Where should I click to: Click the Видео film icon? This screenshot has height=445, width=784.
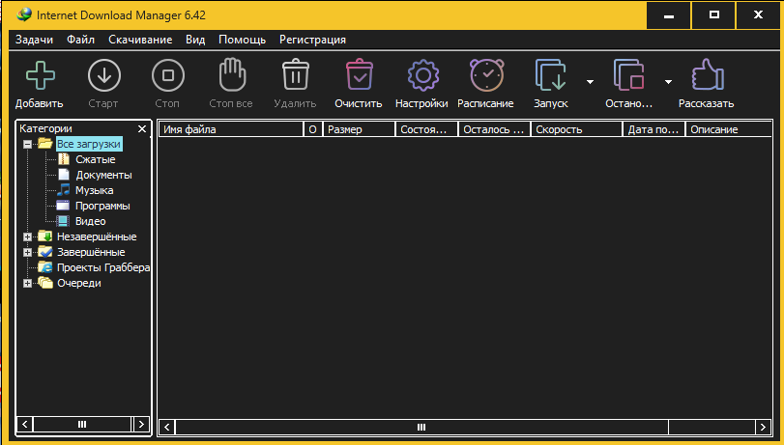pos(63,221)
